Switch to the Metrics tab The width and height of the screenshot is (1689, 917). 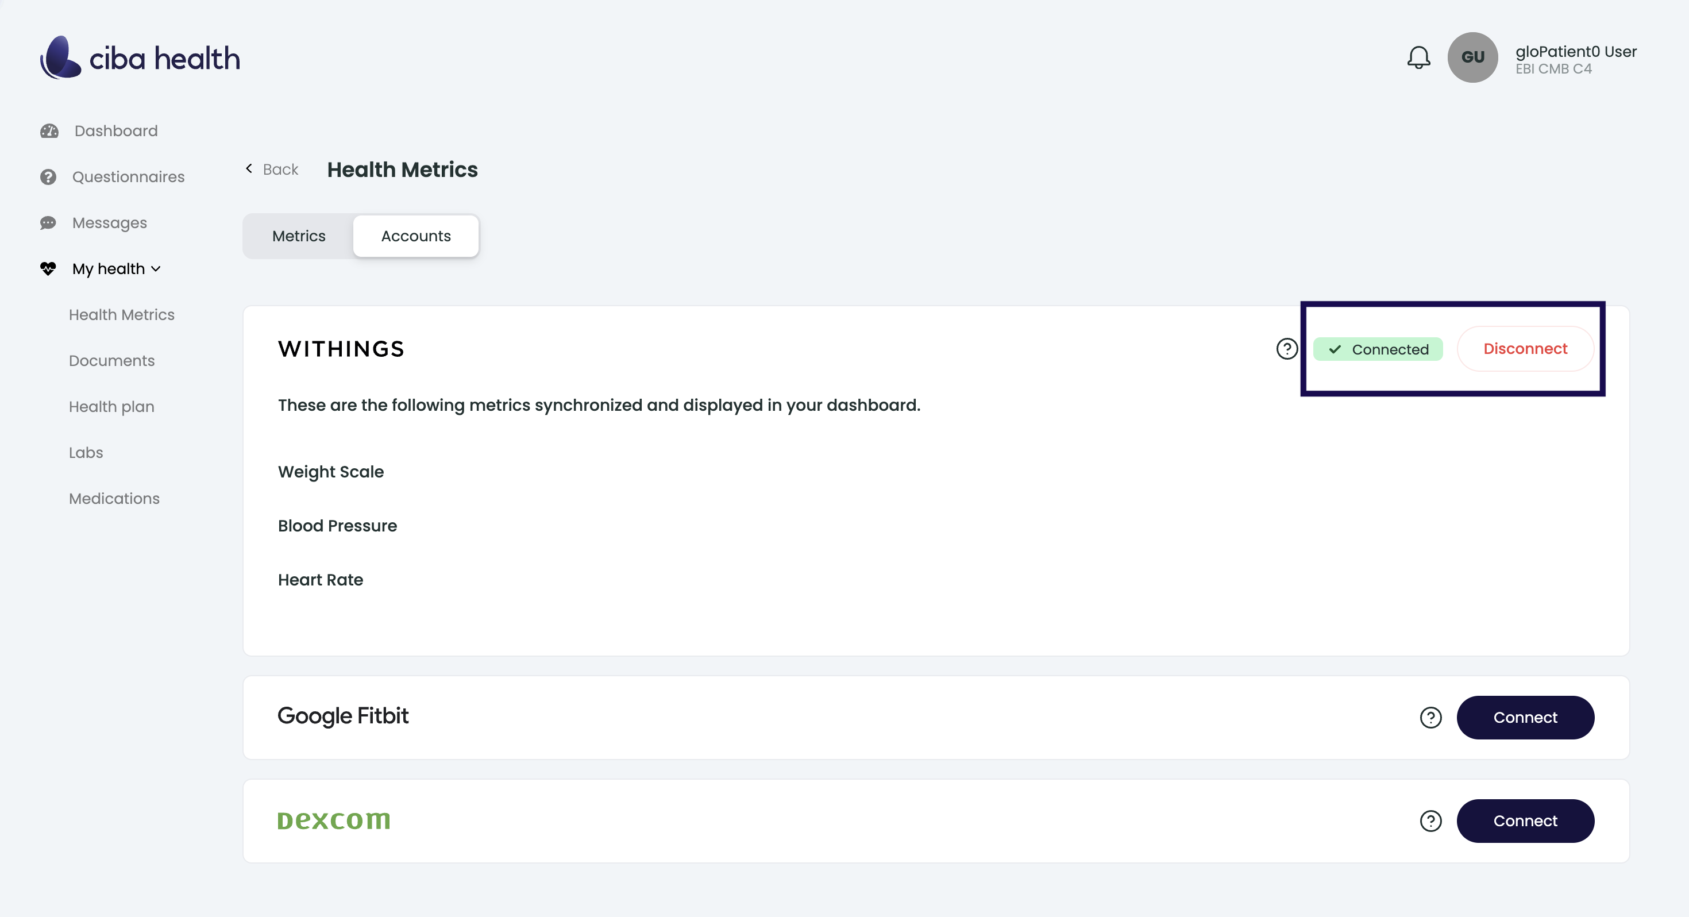pos(298,236)
